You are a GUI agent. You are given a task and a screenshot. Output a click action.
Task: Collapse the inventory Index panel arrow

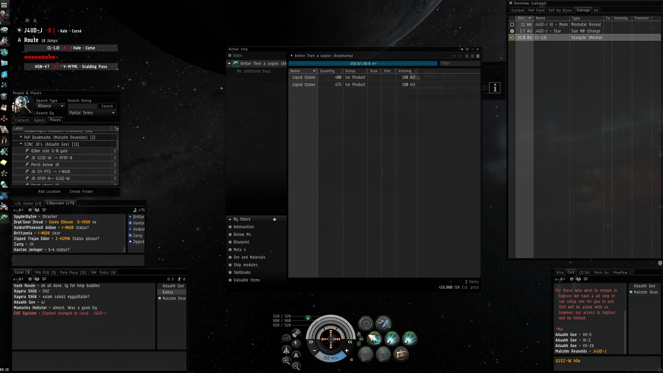click(291, 56)
